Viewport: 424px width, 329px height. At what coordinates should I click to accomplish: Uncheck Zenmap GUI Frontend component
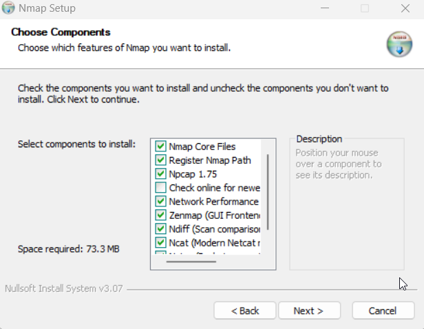(x=160, y=215)
